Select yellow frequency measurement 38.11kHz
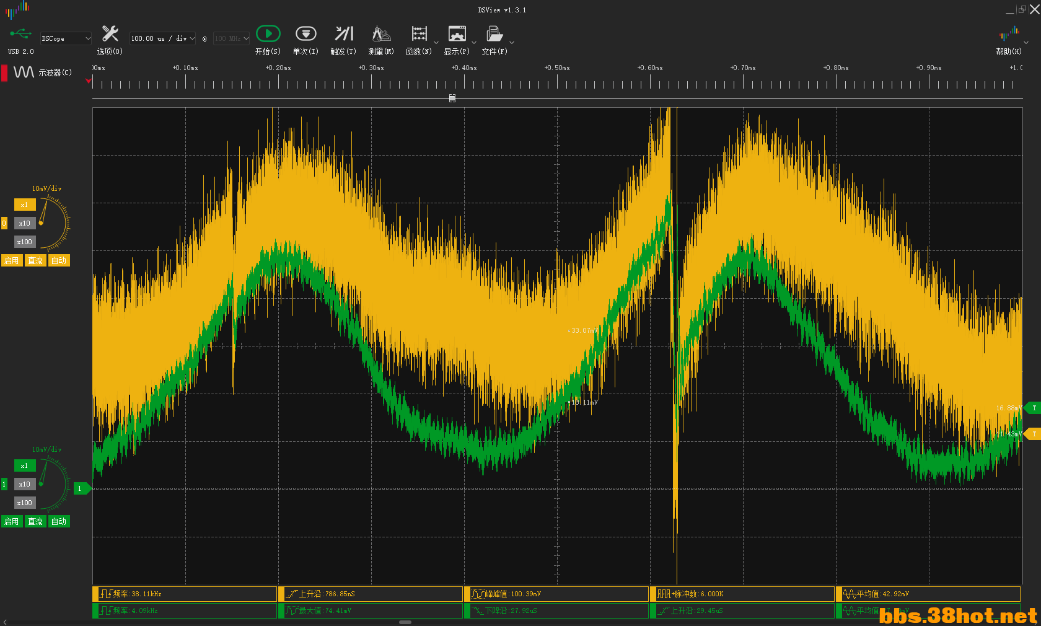1041x626 pixels. pos(185,594)
